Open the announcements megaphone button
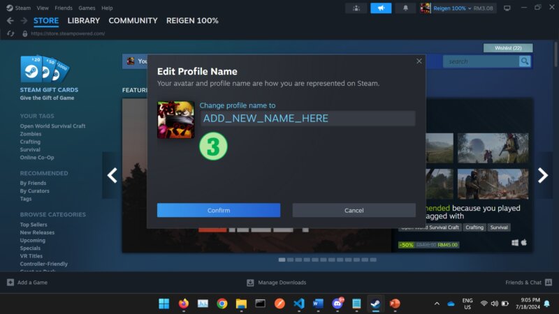This screenshot has width=559, height=314. [x=381, y=8]
